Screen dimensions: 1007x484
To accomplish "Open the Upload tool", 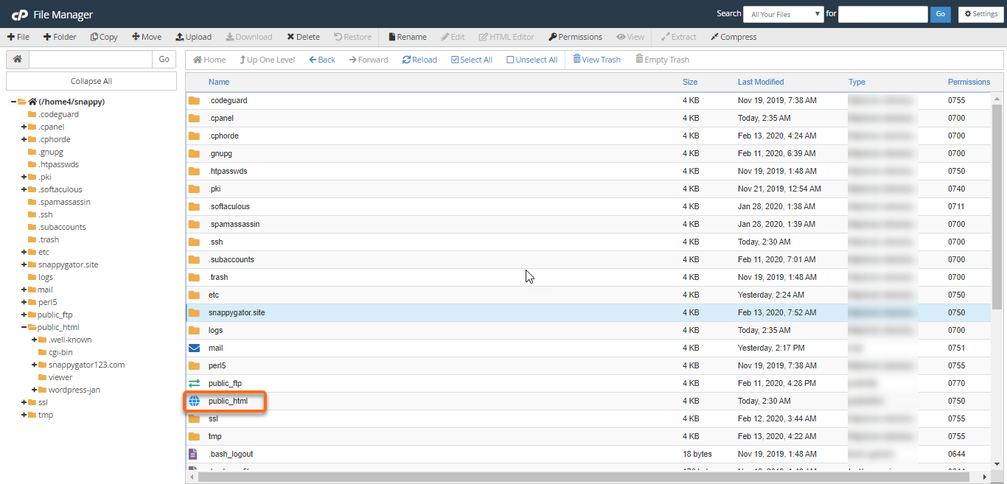I will (x=193, y=36).
